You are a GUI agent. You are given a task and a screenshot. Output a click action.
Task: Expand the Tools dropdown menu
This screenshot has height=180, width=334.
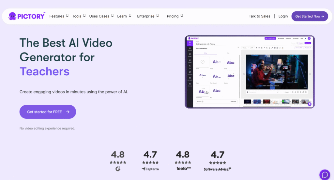pos(79,16)
